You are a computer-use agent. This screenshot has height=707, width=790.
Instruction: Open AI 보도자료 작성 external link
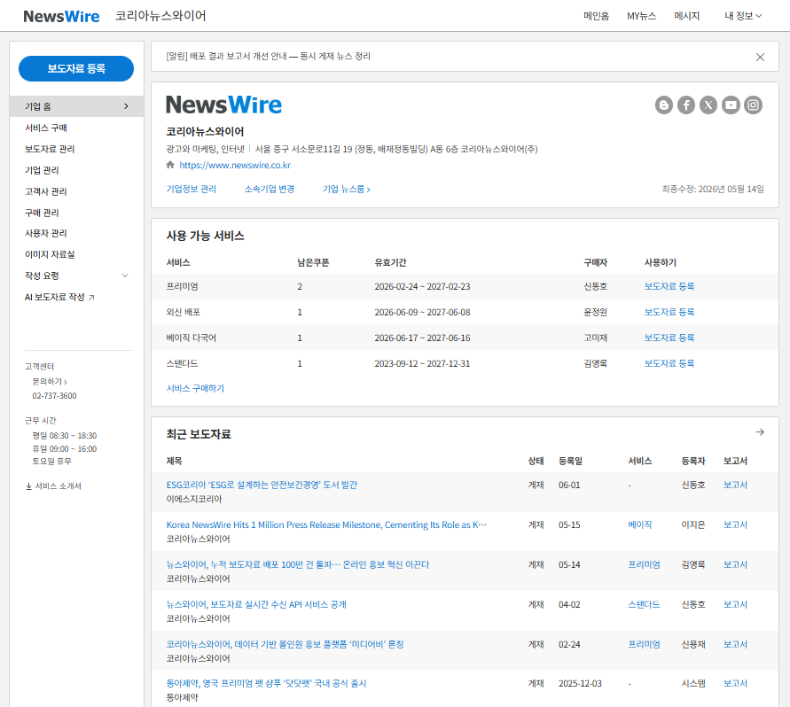click(59, 297)
